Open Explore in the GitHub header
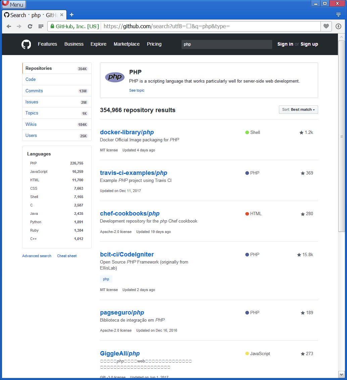The width and height of the screenshot is (347, 380). (98, 44)
